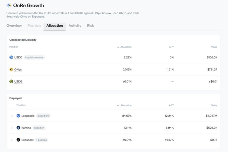Click the Kamino protocol icon
Viewport: 228px width, 152px height.
click(x=18, y=128)
